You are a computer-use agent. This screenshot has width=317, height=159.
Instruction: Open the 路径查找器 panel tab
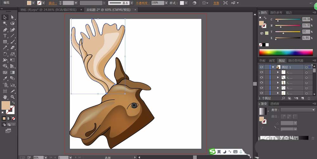(296, 60)
